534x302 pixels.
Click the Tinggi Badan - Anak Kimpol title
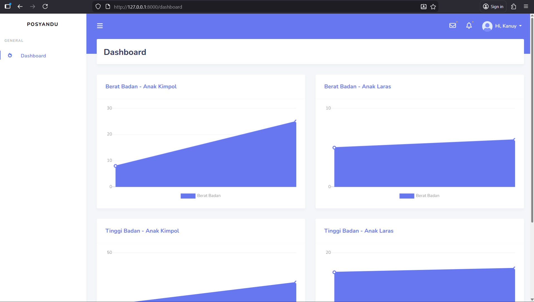tap(142, 231)
